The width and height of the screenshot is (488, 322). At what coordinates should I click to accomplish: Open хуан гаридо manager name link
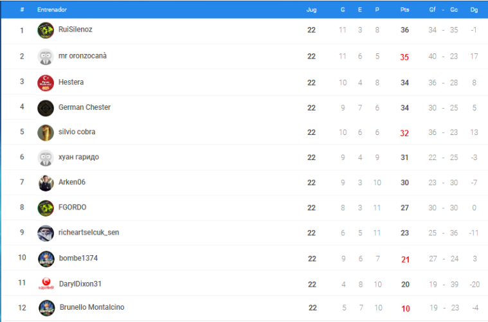click(78, 157)
